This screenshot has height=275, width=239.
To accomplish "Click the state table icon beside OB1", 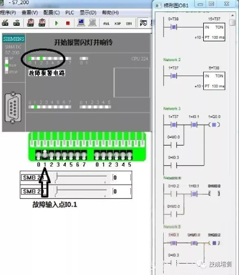I will [143, 23].
